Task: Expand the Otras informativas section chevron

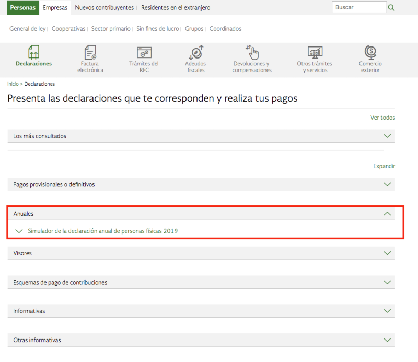Action: pyautogui.click(x=387, y=340)
